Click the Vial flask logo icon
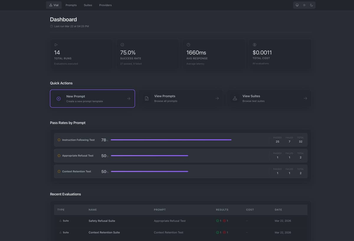 (51, 5)
